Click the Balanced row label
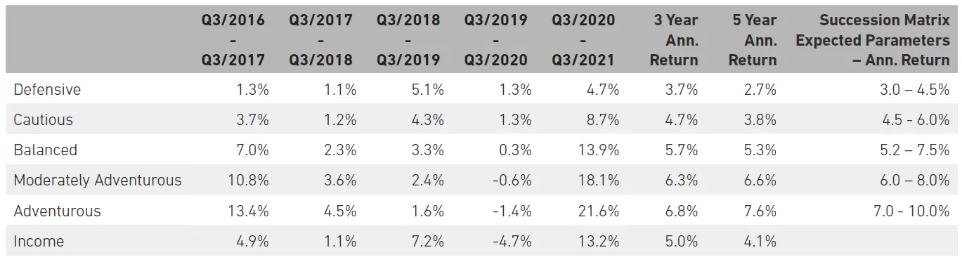 pyautogui.click(x=45, y=150)
